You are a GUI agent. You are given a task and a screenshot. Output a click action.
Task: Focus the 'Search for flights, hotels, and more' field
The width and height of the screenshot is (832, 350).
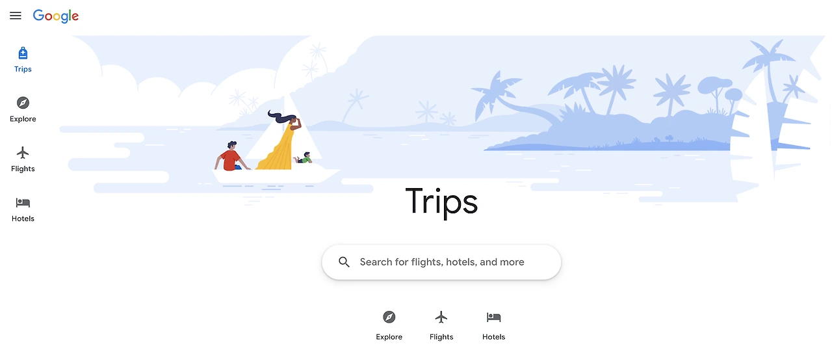point(441,262)
